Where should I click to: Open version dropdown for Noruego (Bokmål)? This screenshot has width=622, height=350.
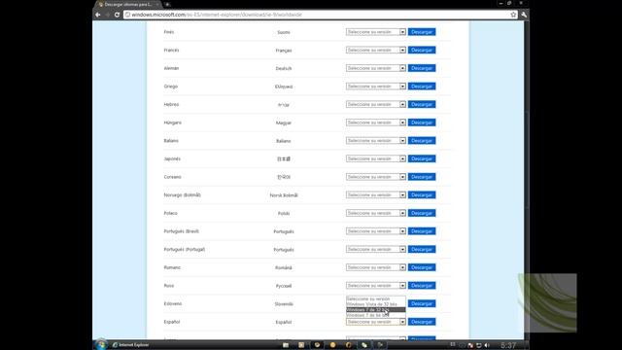376,194
